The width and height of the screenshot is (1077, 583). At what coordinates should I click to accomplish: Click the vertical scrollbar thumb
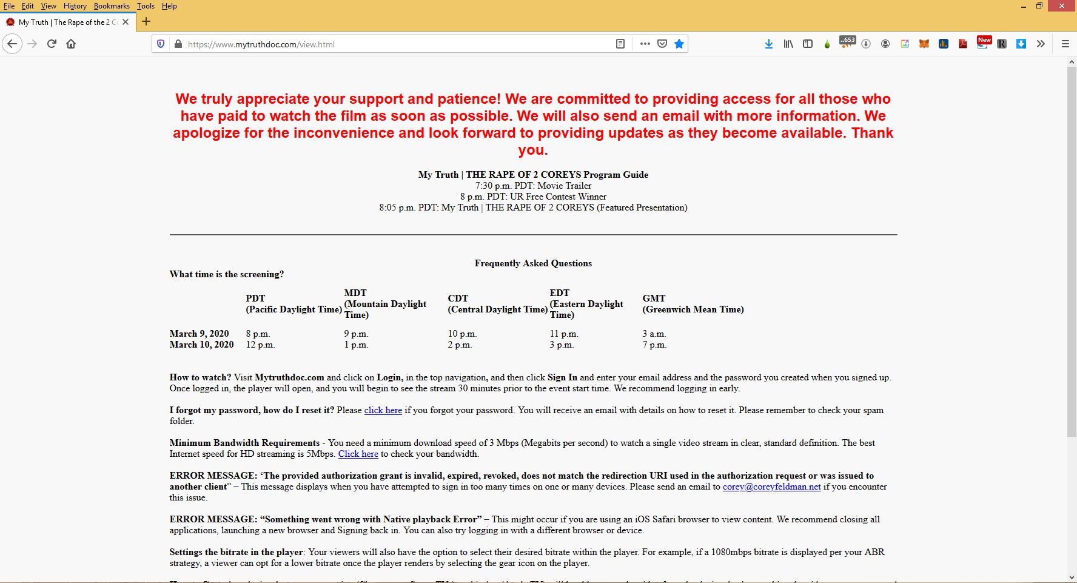[1072, 252]
